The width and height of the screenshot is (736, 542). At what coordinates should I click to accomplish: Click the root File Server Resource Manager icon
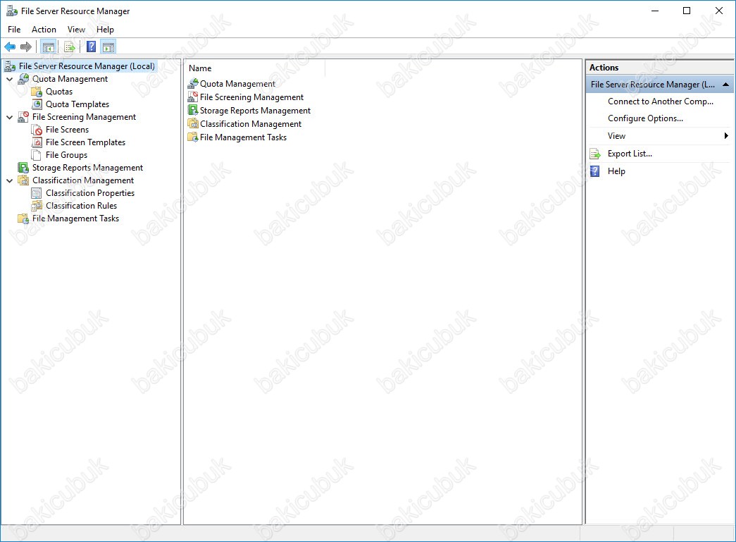pyautogui.click(x=11, y=66)
